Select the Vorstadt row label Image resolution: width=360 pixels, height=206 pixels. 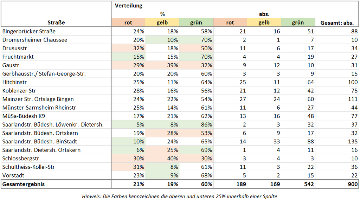(x=13, y=175)
